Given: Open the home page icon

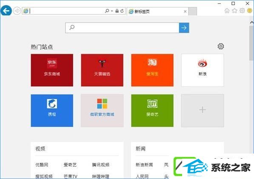Looking at the screenshot, I should pos(227,11).
